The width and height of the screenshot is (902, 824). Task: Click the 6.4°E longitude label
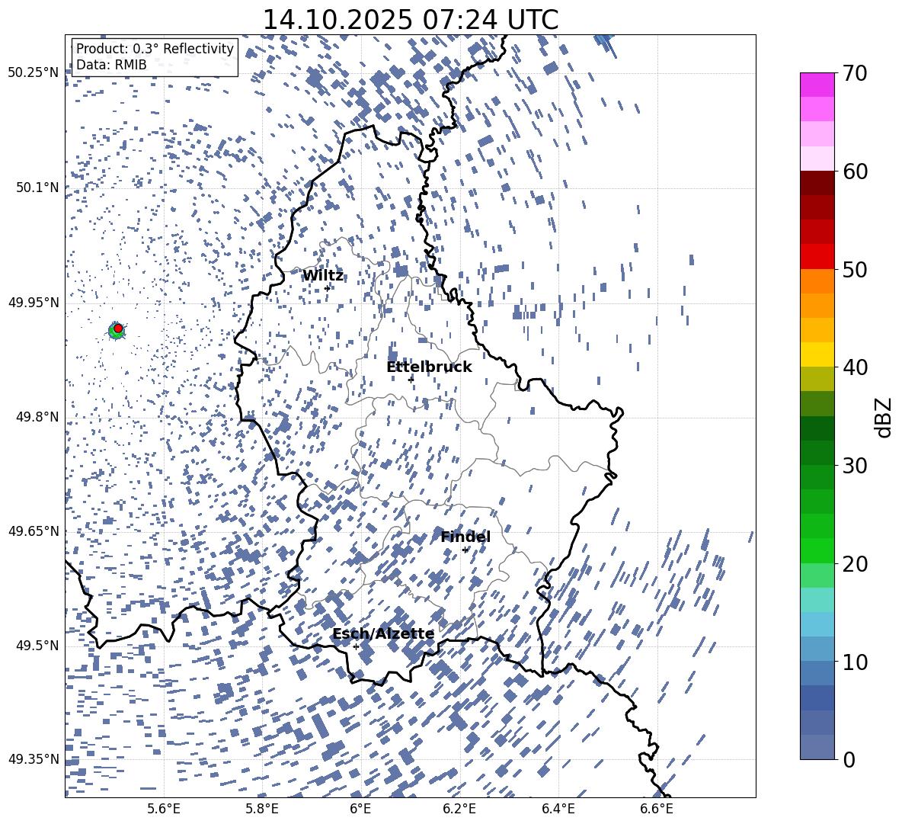tap(558, 809)
